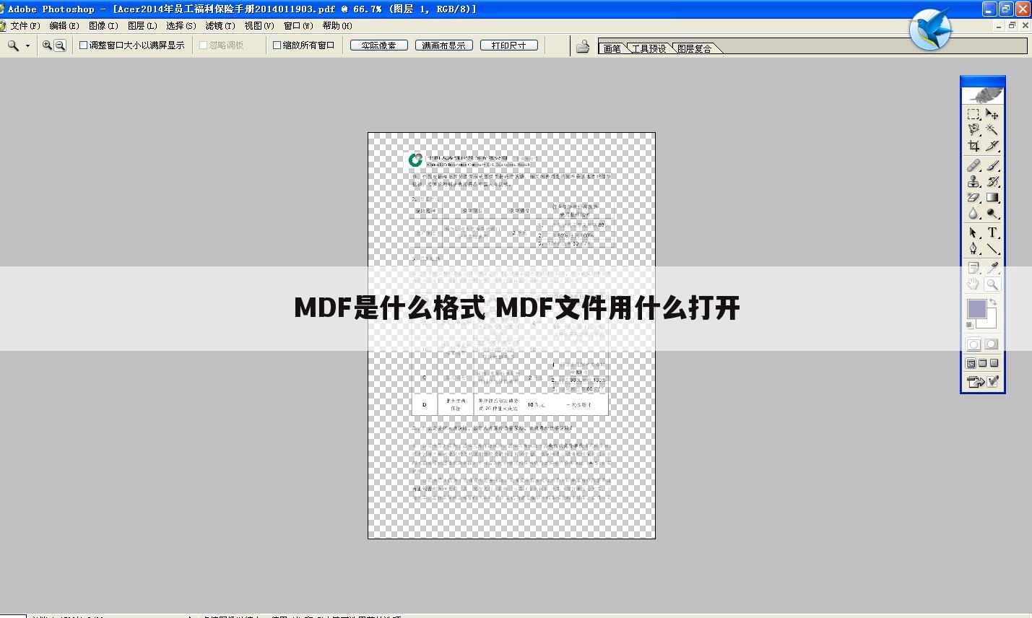Swap foreground and background colors
The width and height of the screenshot is (1032, 618).
pyautogui.click(x=994, y=302)
